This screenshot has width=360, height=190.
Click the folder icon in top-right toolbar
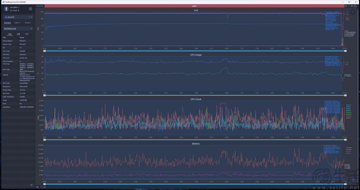click(352, 6)
